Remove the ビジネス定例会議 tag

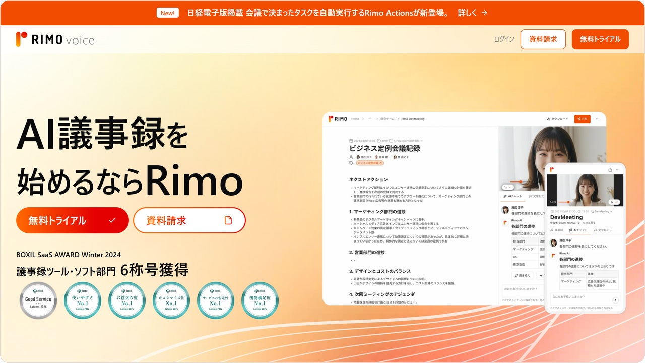coord(381,163)
